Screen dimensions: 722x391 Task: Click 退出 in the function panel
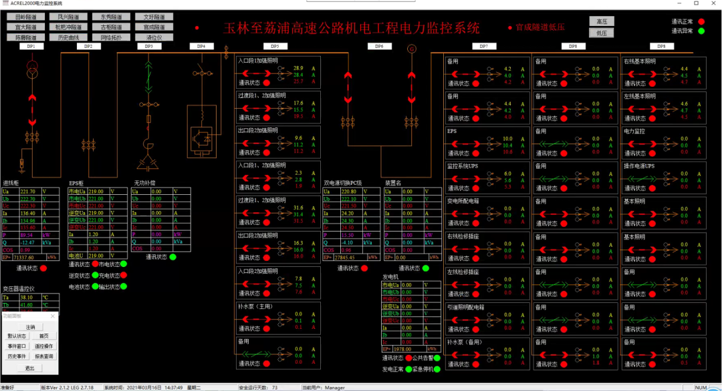(30, 368)
